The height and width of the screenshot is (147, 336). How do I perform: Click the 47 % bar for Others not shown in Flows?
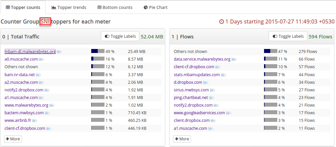click(270, 51)
